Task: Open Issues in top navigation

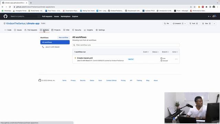Action: (56, 17)
